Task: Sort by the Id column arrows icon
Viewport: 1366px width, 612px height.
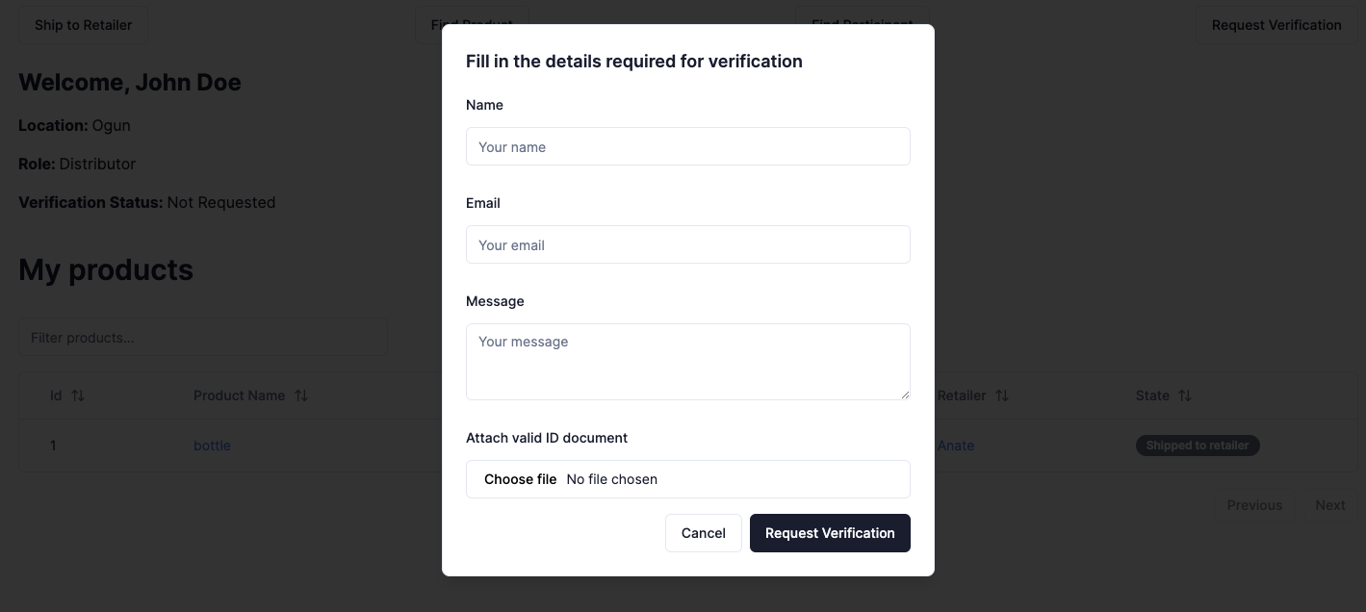Action: pos(78,395)
